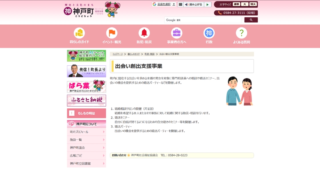
Task: Set text size to 特大
Action: click(x=253, y=4)
